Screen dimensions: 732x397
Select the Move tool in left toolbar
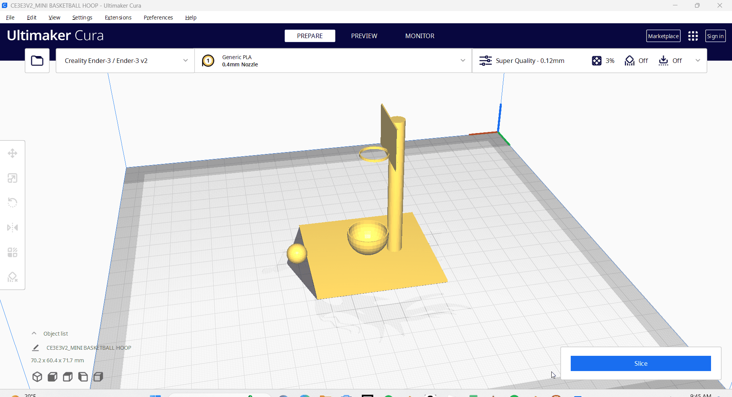tap(13, 153)
